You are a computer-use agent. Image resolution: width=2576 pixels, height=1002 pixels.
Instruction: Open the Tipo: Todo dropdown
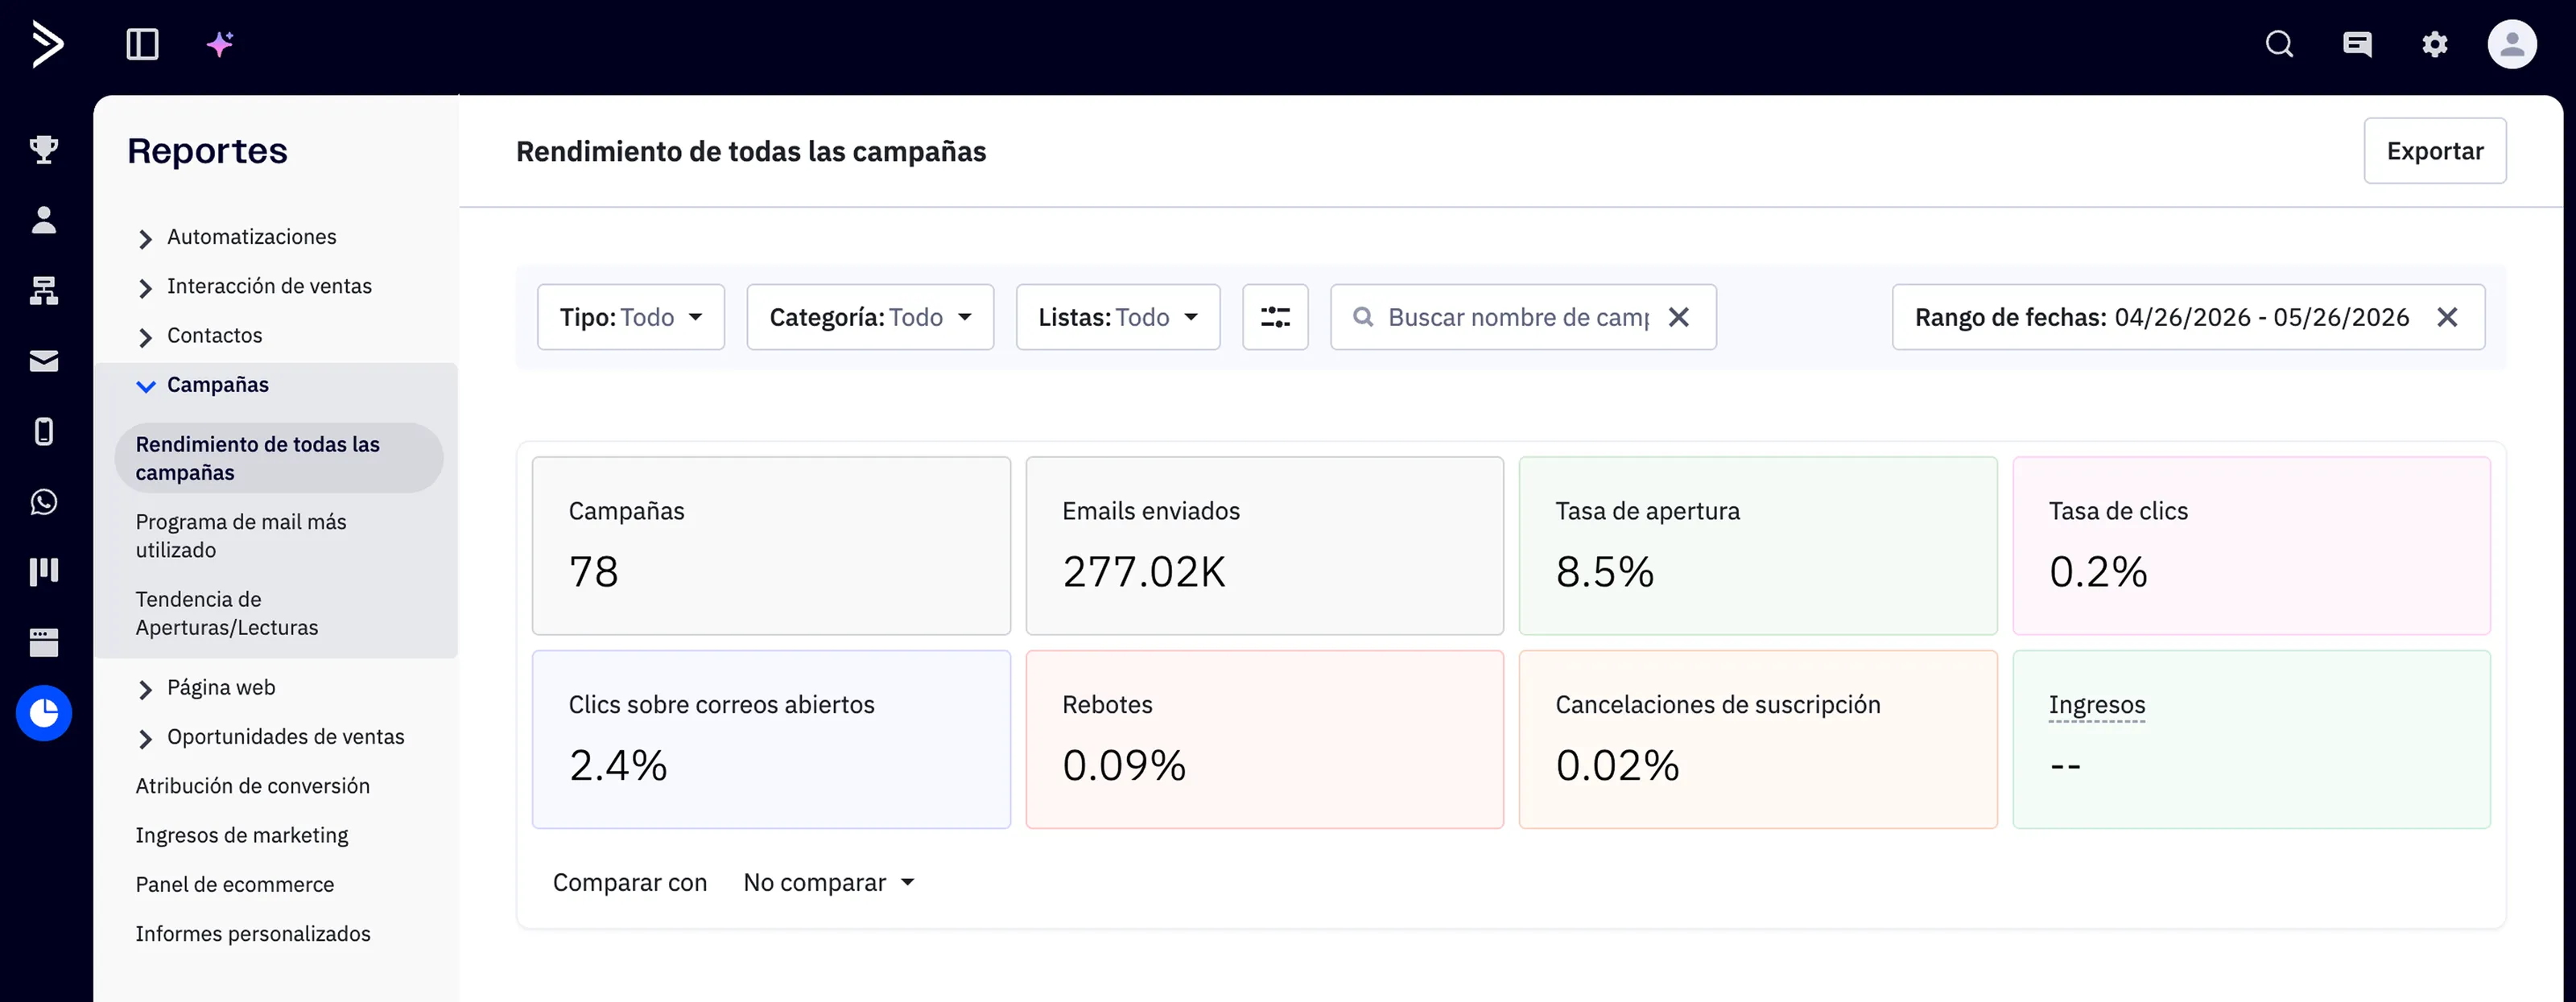[x=631, y=317]
